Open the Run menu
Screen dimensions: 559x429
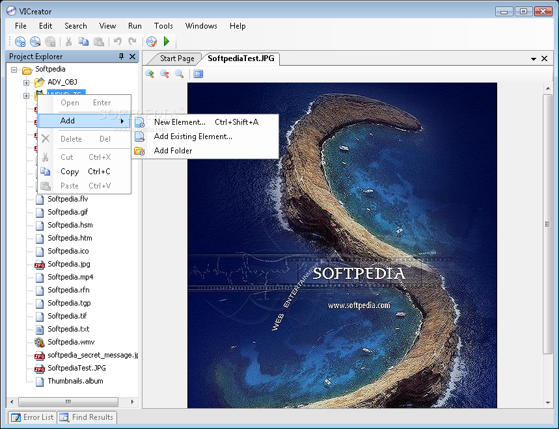[x=135, y=26]
